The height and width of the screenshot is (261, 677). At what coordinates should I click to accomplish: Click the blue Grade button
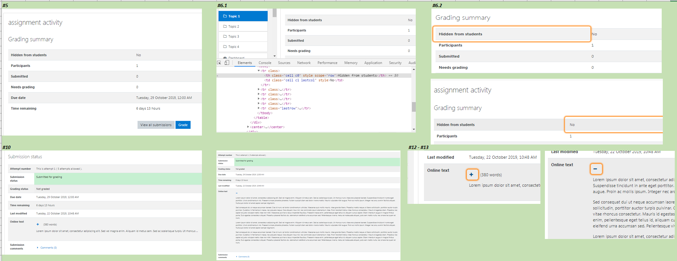(x=183, y=125)
